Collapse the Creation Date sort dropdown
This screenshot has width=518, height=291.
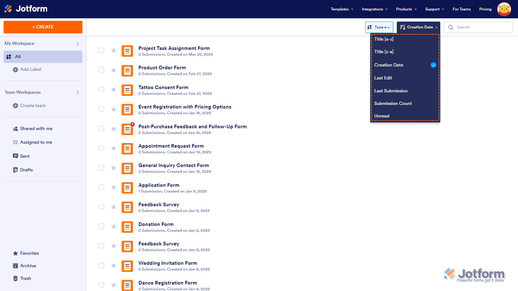418,27
